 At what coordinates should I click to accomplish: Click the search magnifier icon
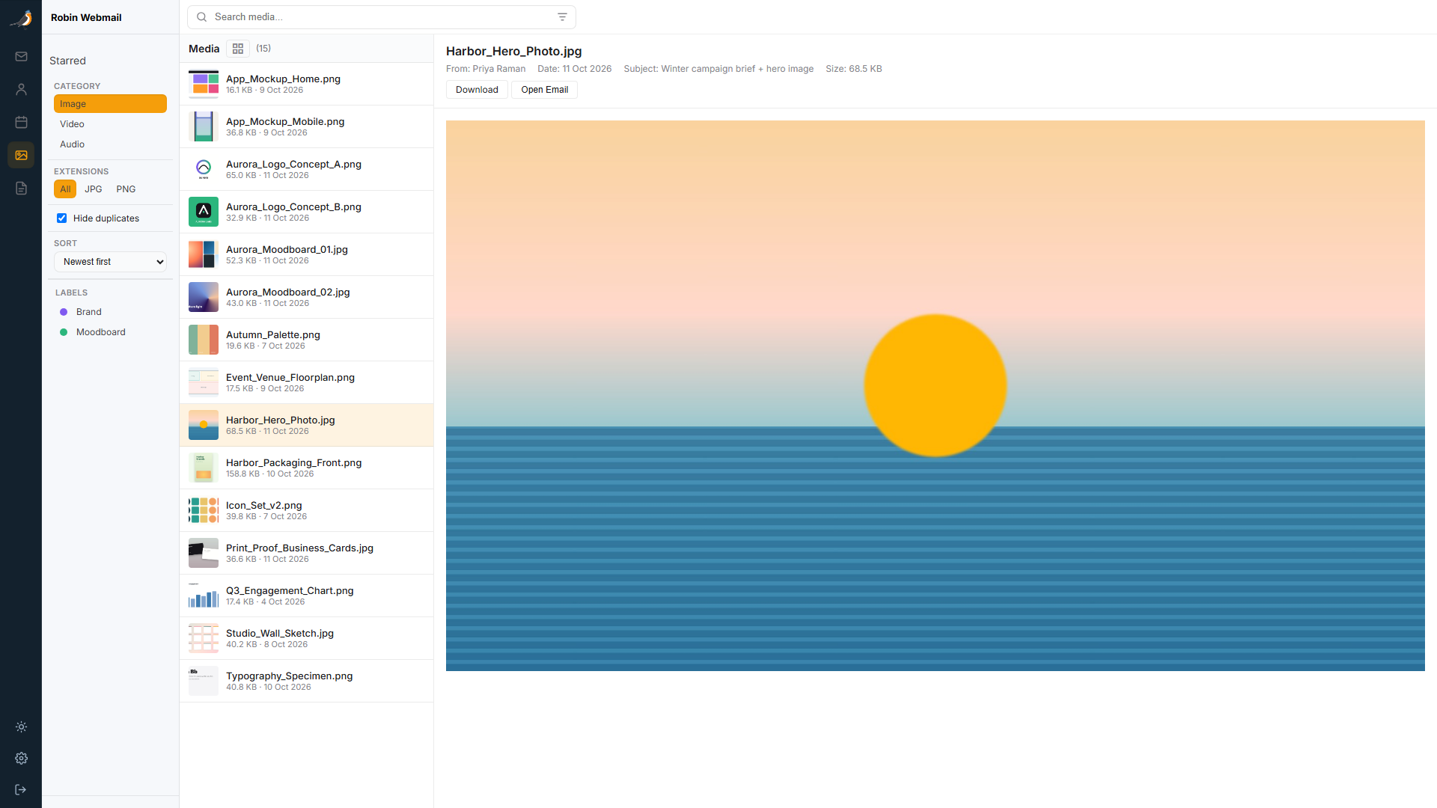coord(202,16)
